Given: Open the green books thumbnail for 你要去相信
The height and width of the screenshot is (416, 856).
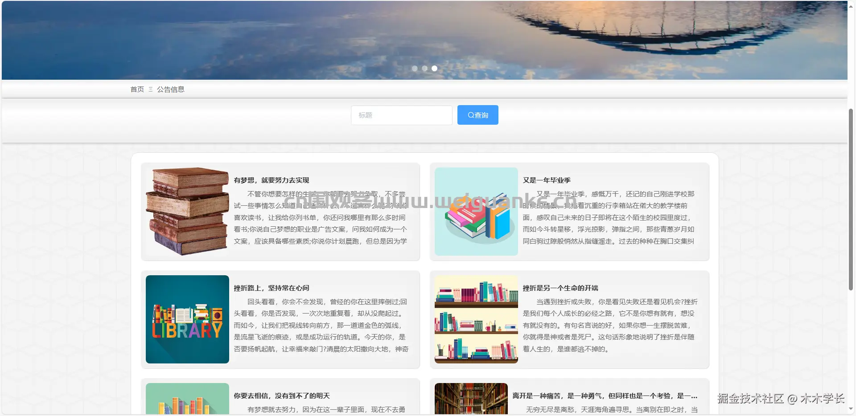Looking at the screenshot, I should 187,399.
